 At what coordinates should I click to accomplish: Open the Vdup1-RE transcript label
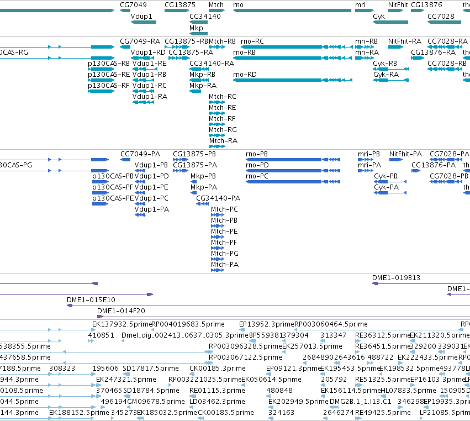click(149, 64)
